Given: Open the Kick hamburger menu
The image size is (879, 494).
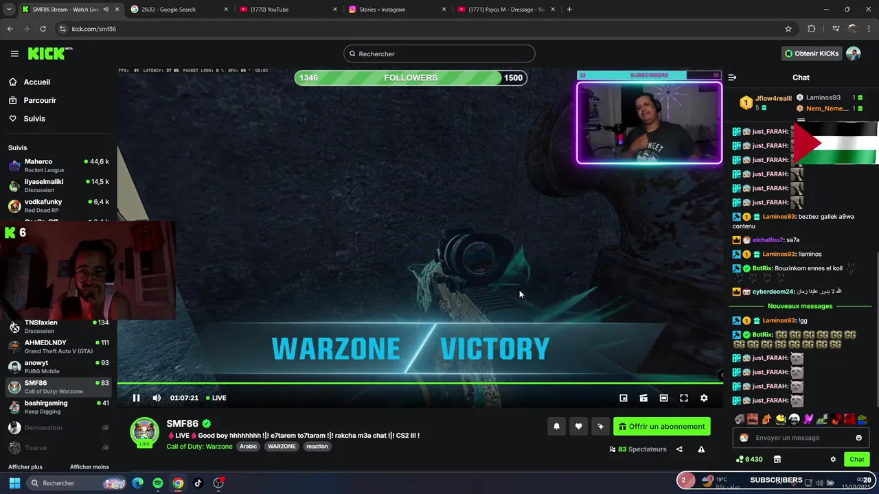Looking at the screenshot, I should coord(14,54).
